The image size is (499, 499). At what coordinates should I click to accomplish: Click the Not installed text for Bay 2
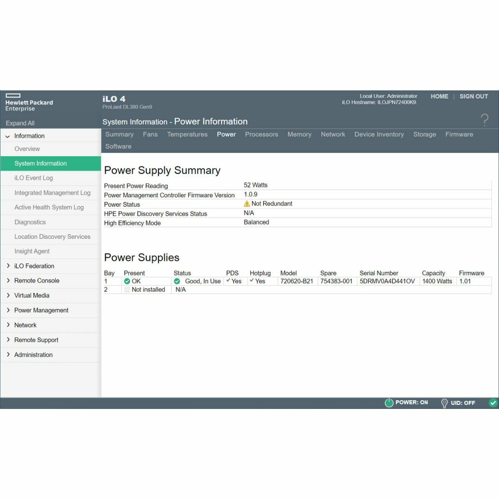[x=148, y=290]
